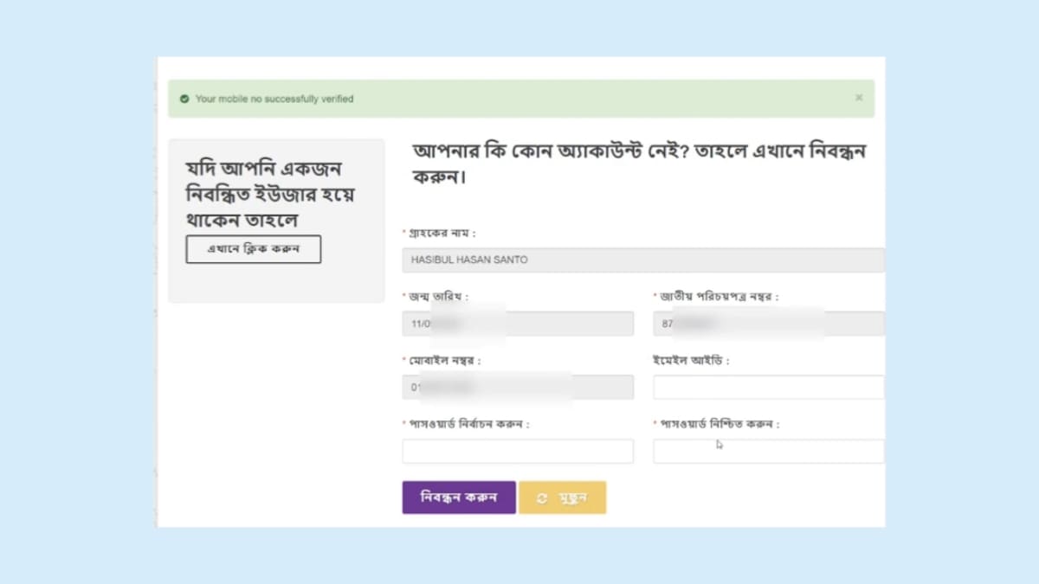The height and width of the screenshot is (584, 1039).
Task: Click the required asterisk beside পাসওয়ার্ড নির্বাচন করুন
Action: (x=403, y=423)
